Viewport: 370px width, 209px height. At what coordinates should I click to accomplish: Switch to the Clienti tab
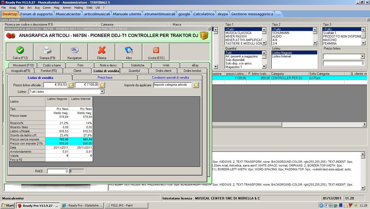click(x=77, y=71)
